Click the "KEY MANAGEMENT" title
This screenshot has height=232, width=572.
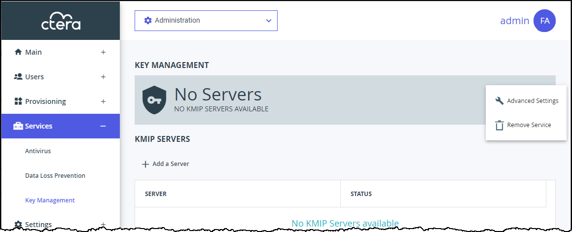tap(172, 65)
